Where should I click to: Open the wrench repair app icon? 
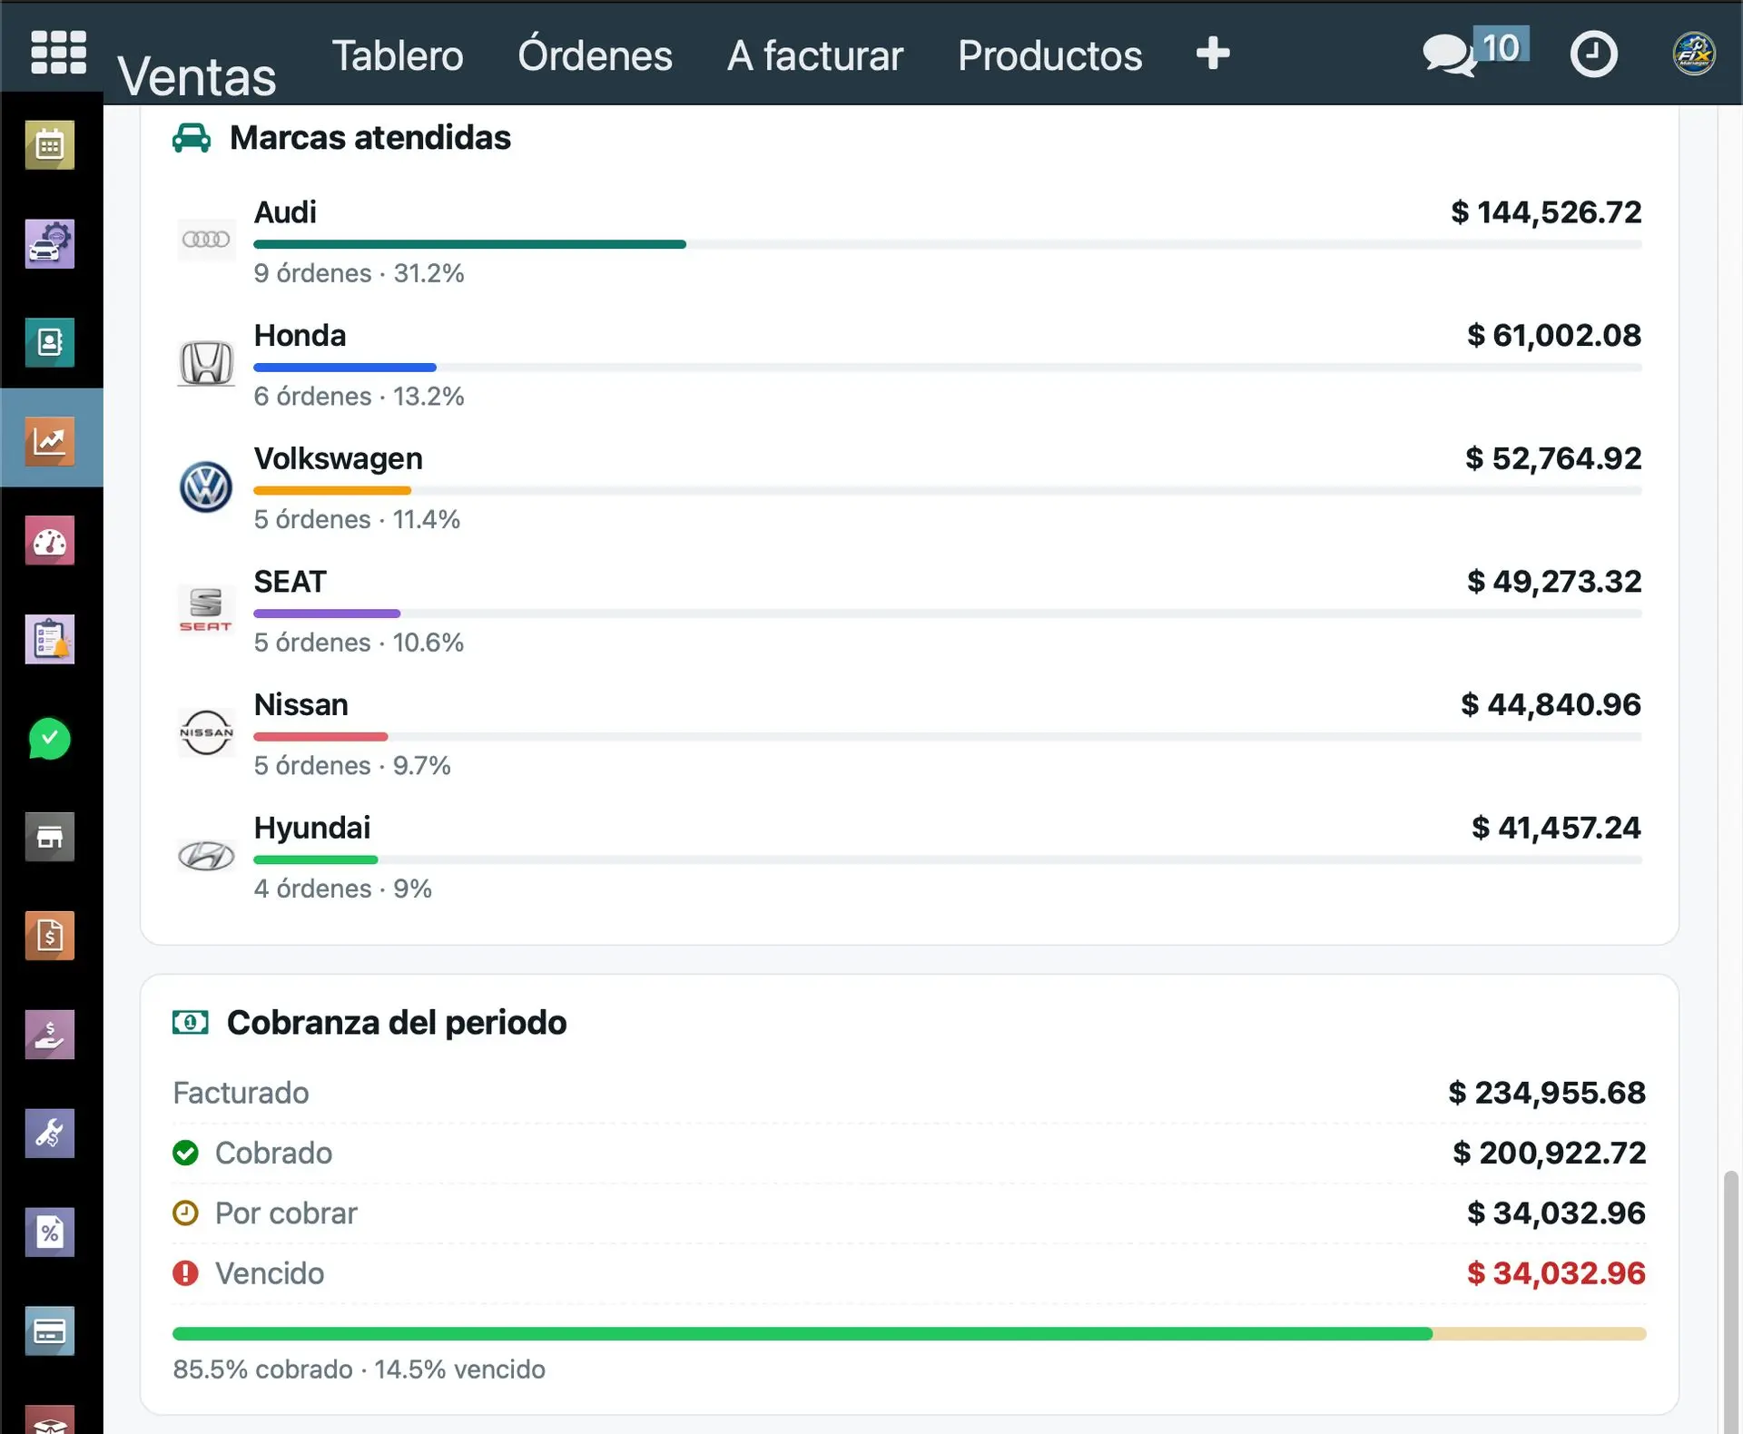click(50, 1134)
